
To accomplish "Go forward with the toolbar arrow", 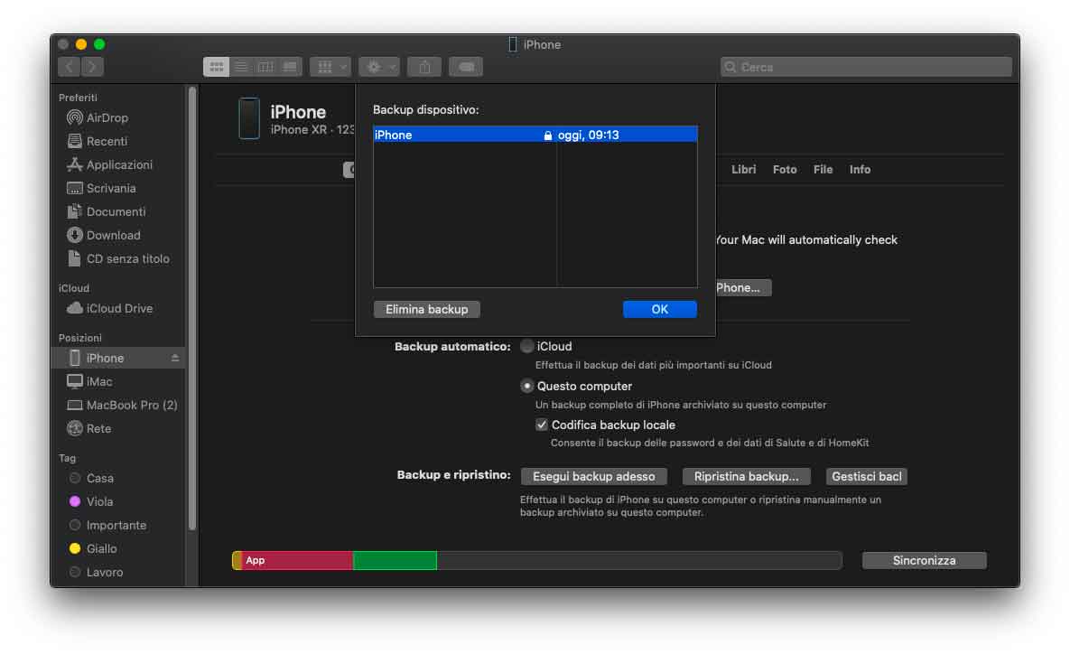I will [92, 67].
